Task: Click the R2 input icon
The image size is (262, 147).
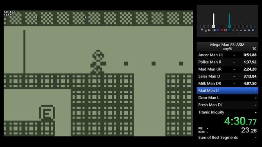Action: (245, 30)
